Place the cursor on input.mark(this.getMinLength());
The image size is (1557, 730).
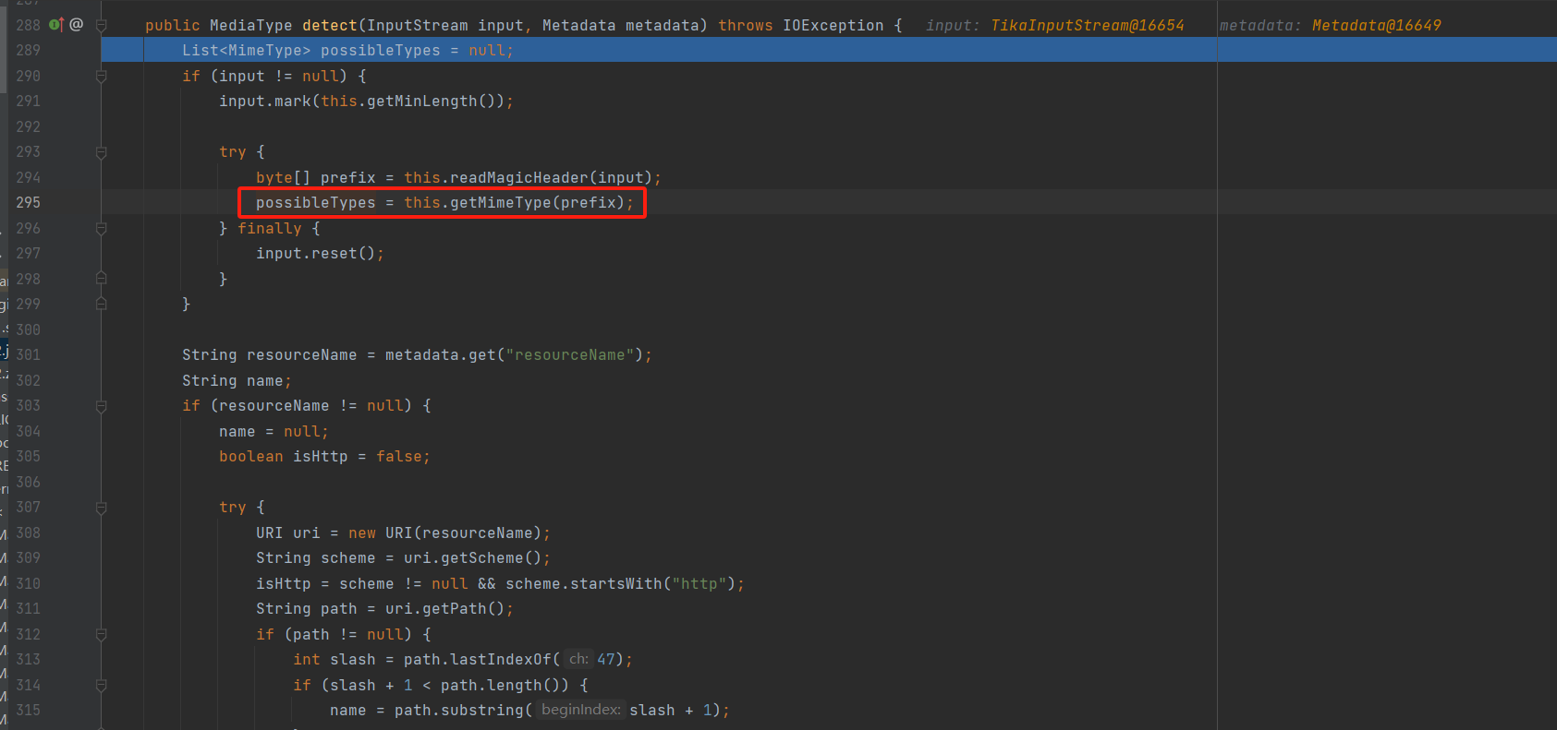point(366,101)
